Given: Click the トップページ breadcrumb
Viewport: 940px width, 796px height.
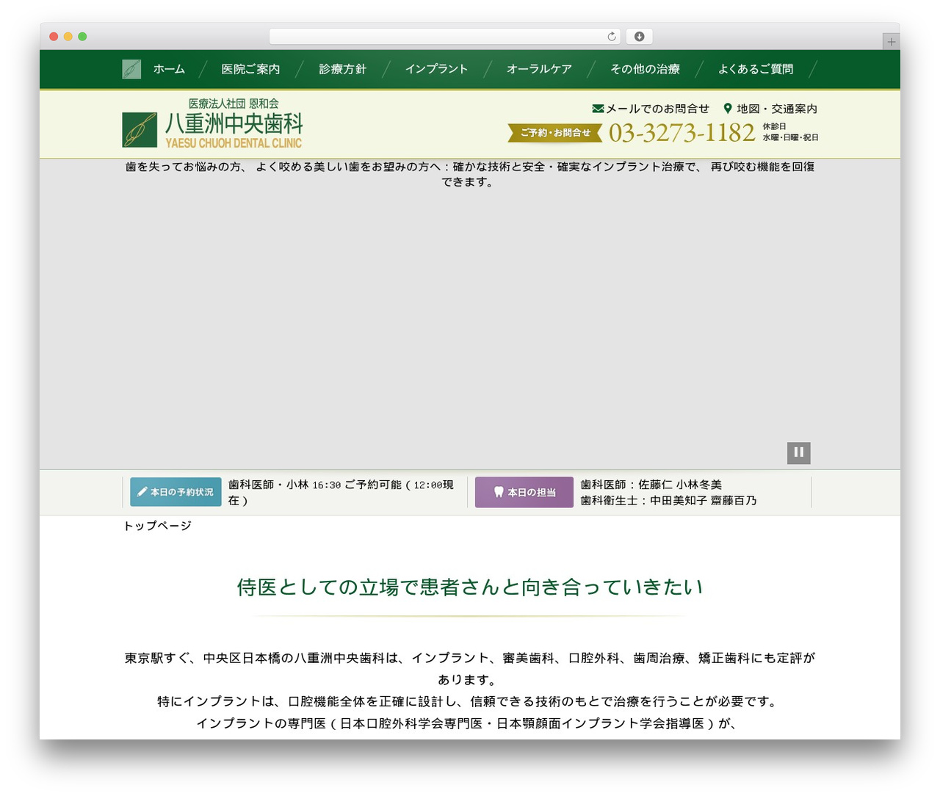Looking at the screenshot, I should click(157, 526).
